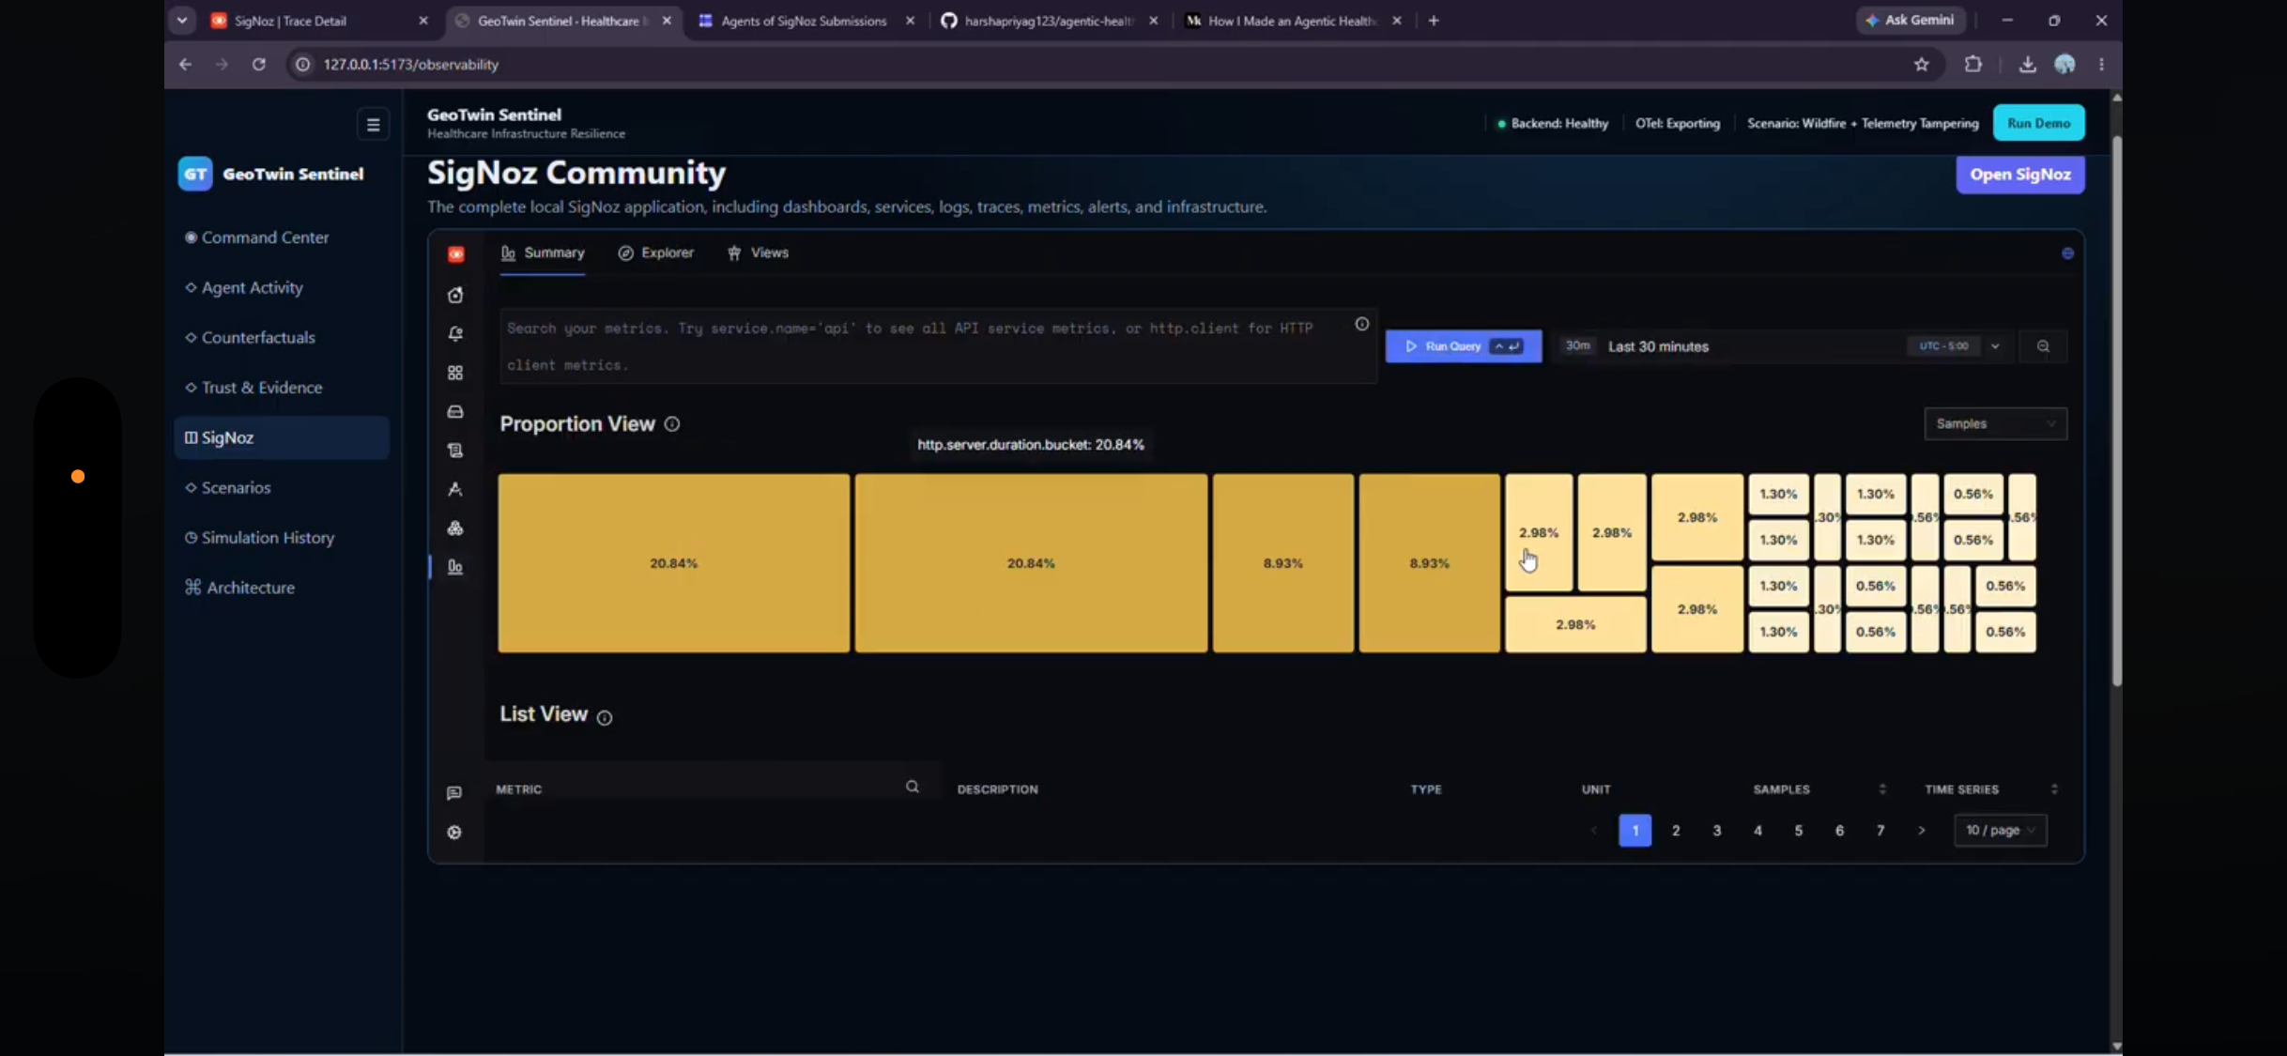Open the Alerts bell icon in SigNoz sidebar
Viewport: 2287px width, 1056px height.
[455, 334]
